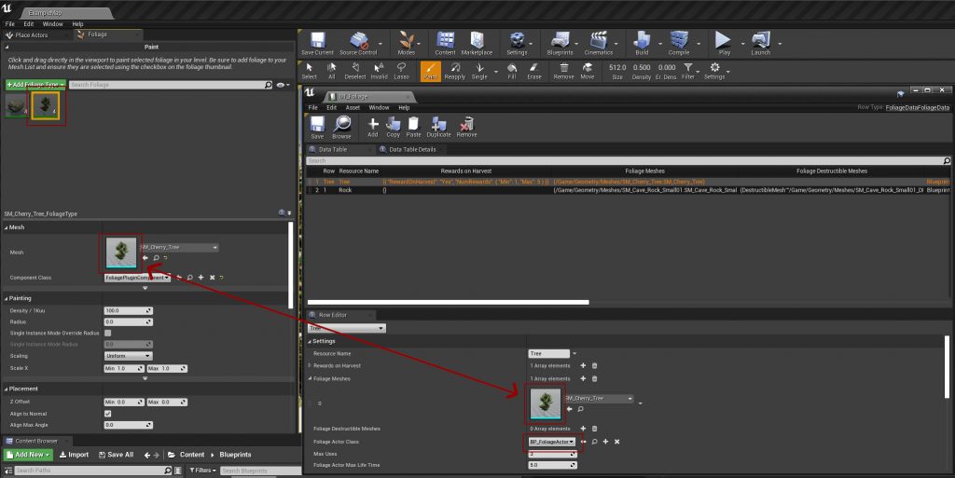Click the Compile toolbar icon
Viewport: 955px width, 478px height.
[679, 43]
